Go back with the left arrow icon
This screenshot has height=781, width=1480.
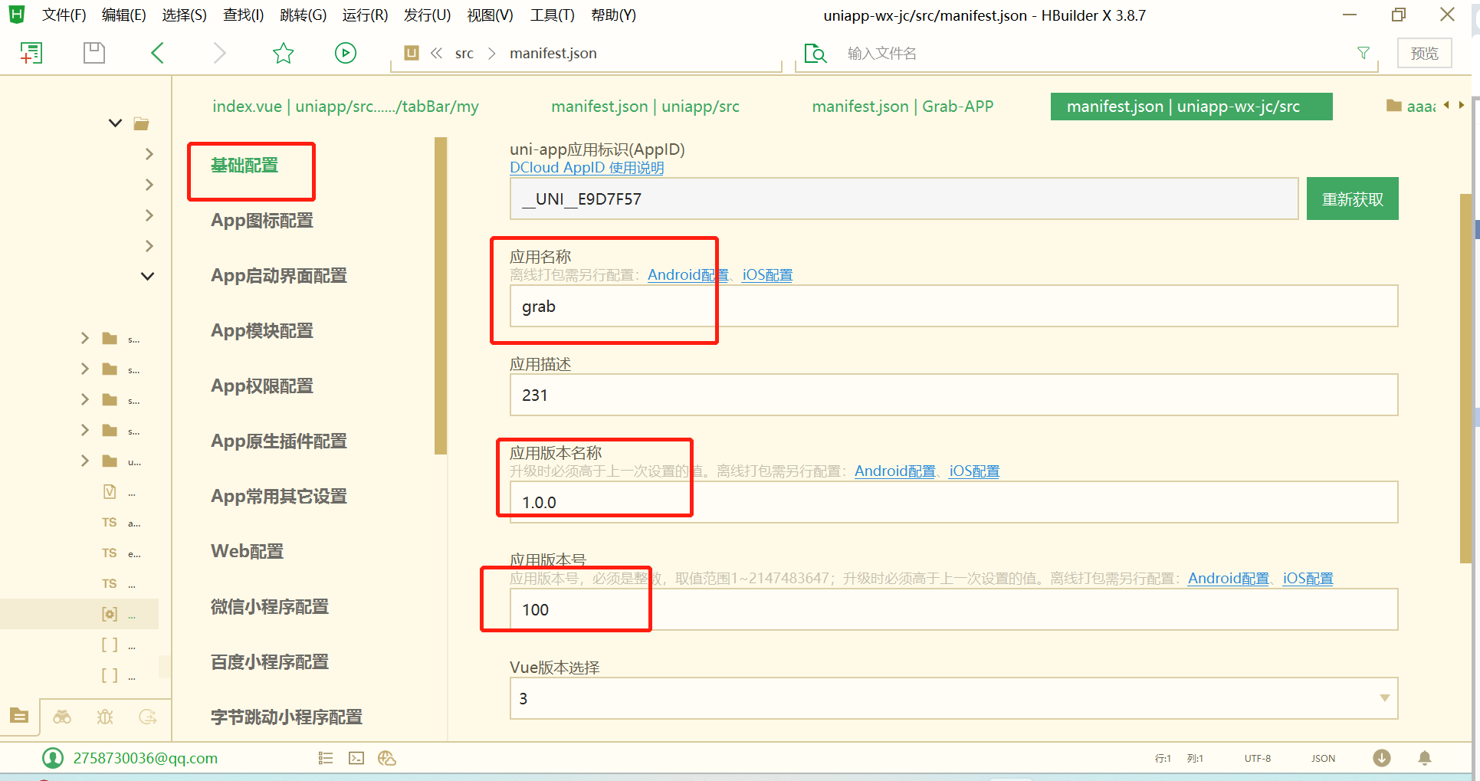(x=158, y=53)
